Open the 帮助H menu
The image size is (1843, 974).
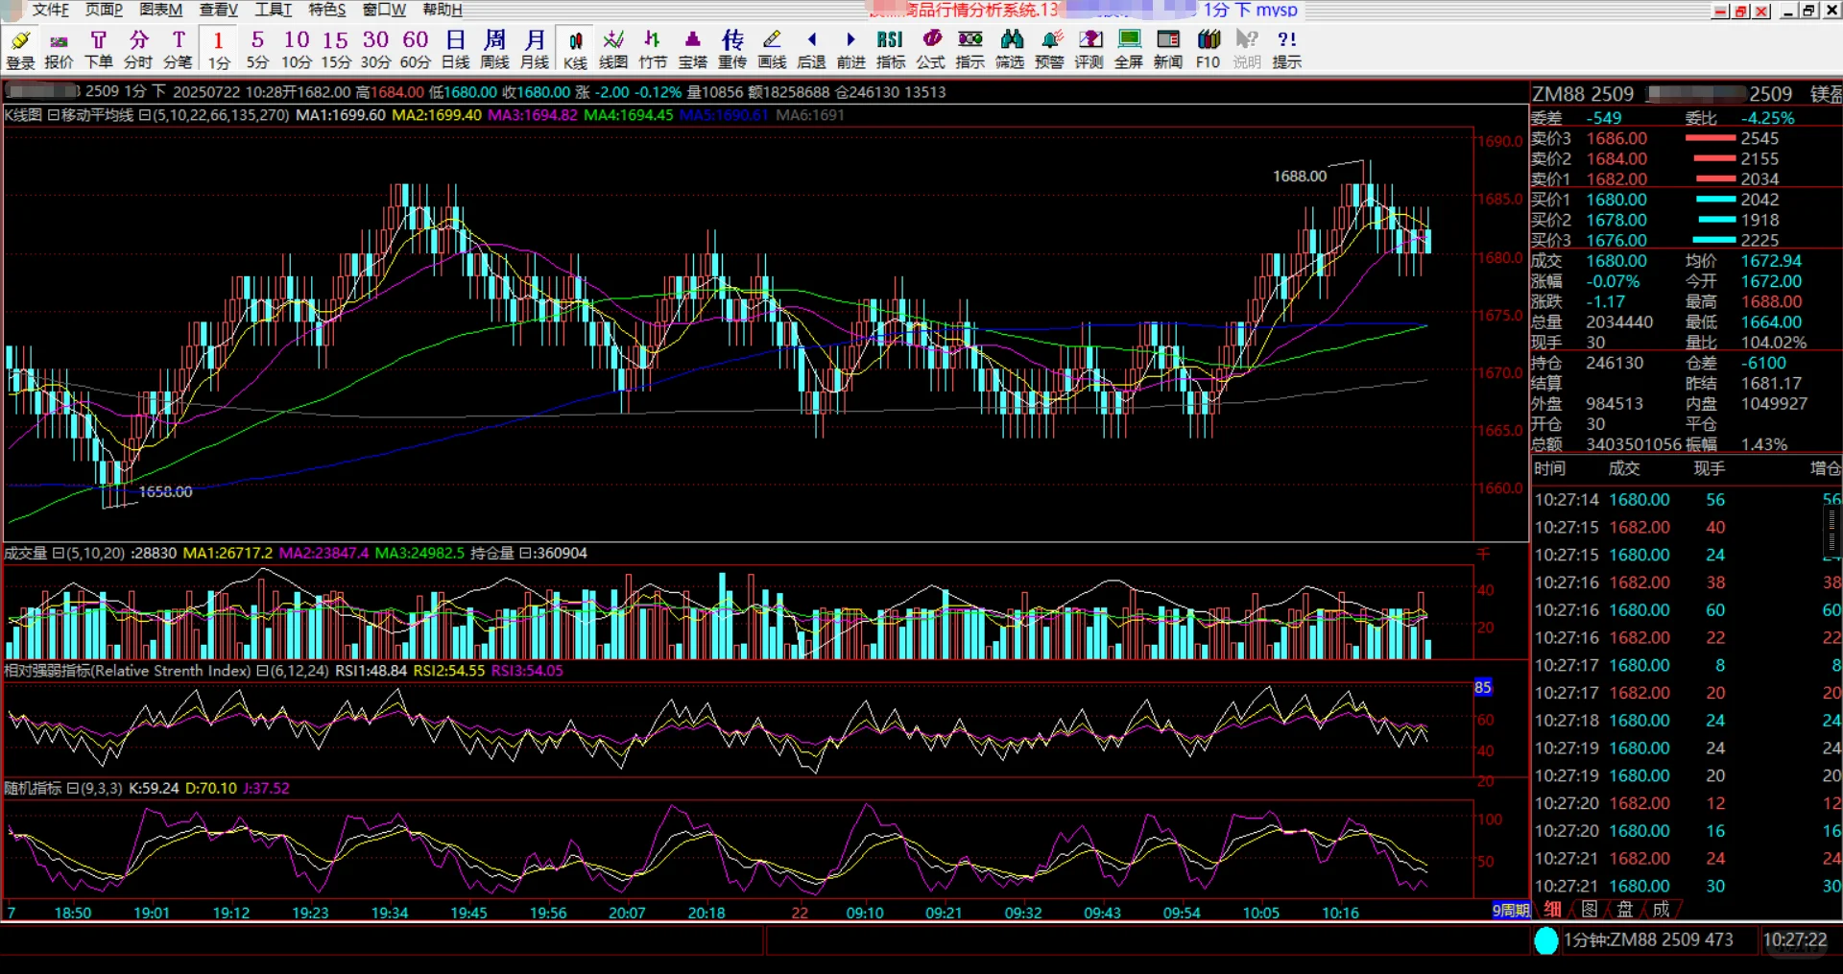(443, 10)
